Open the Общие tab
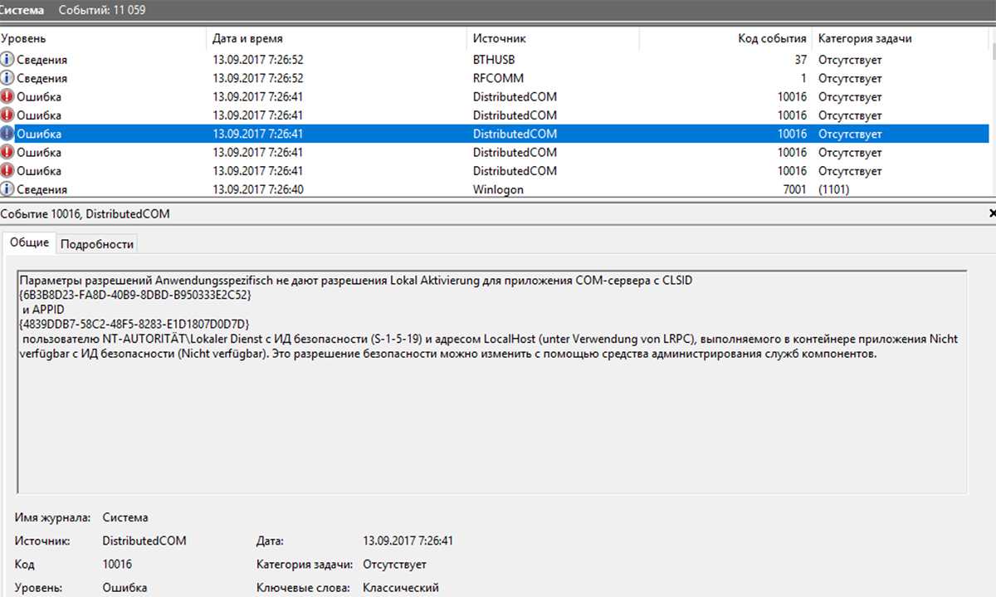Screen dimensions: 996x597 (29, 242)
